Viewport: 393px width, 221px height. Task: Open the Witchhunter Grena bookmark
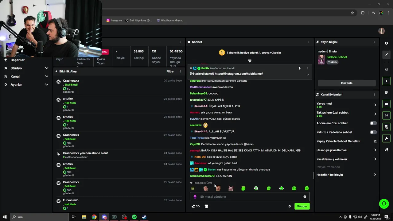pos(170,20)
